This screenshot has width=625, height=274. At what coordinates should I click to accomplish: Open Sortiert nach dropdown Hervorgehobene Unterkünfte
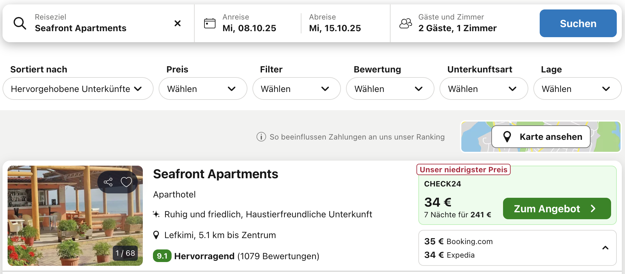[78, 89]
